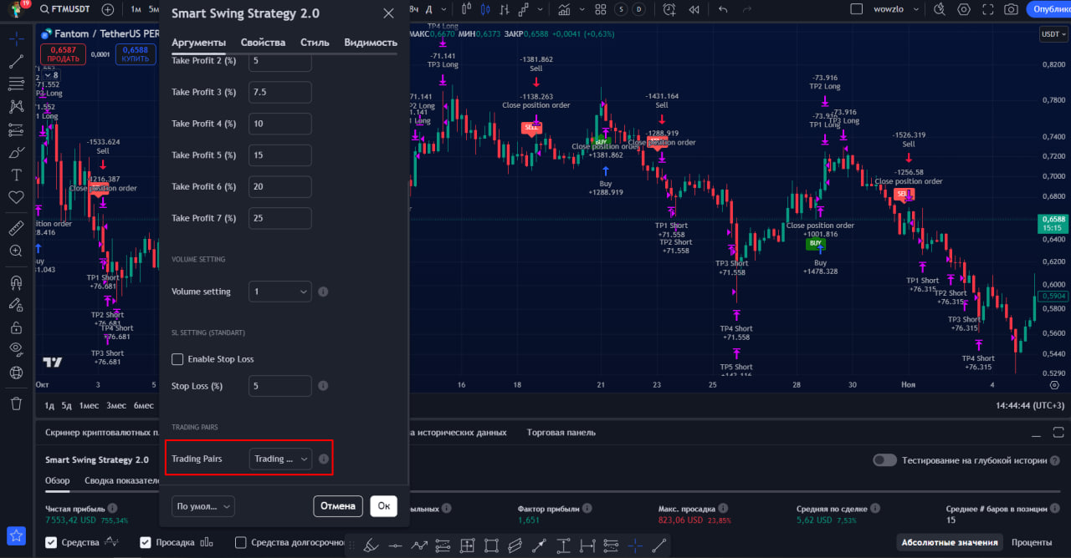
Task: Click the camera snapshot icon
Action: coord(1011,10)
